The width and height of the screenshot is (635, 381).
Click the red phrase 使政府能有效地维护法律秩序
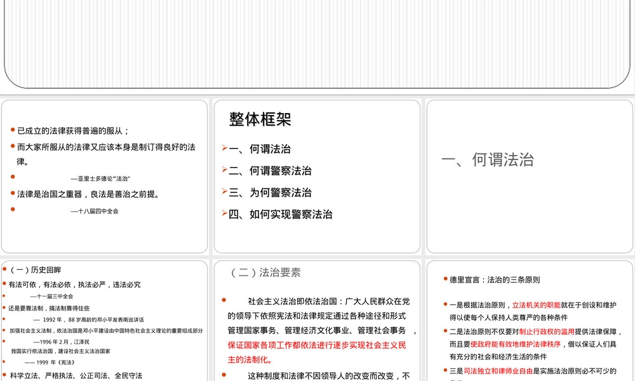516,344
